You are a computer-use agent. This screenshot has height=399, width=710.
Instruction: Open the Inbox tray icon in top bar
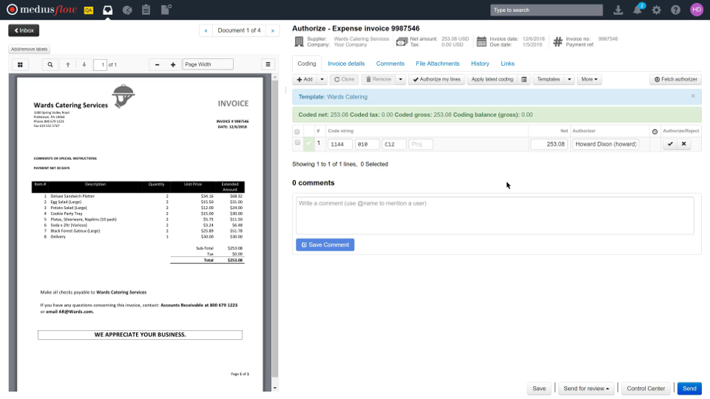108,10
